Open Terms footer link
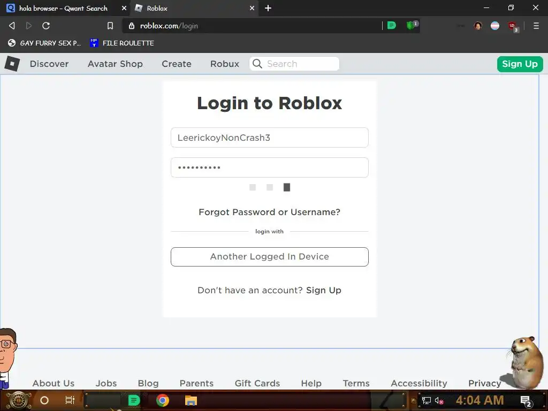Viewport: 548px width, 411px height. point(356,383)
